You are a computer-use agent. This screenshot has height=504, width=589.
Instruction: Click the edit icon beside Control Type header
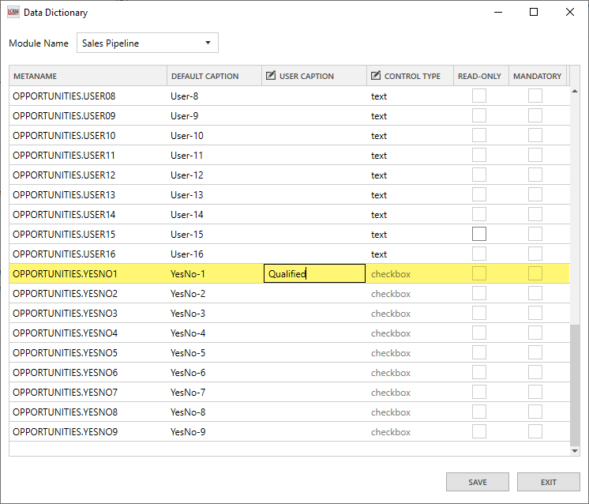coord(376,76)
